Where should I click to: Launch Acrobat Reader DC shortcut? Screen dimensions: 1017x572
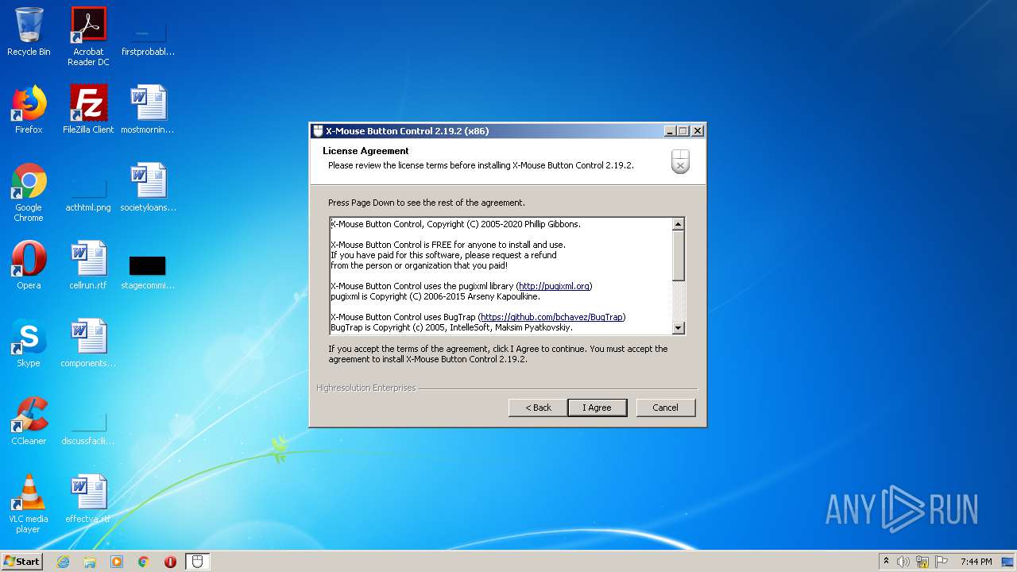coord(88,37)
